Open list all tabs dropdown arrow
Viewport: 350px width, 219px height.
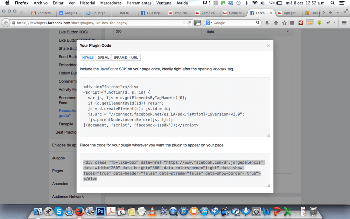pos(338,13)
